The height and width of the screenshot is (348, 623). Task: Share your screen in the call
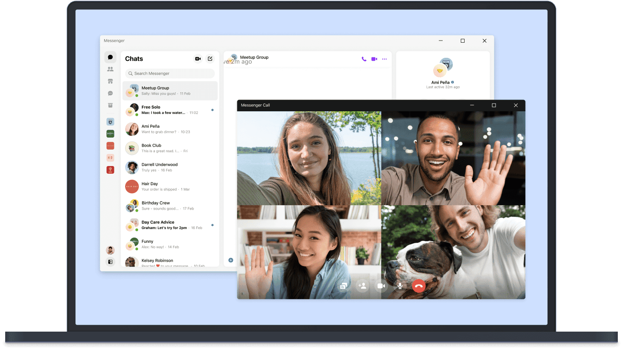click(x=343, y=286)
